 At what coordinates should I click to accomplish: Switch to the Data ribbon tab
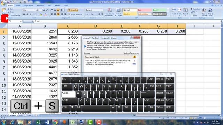pos(49,6)
